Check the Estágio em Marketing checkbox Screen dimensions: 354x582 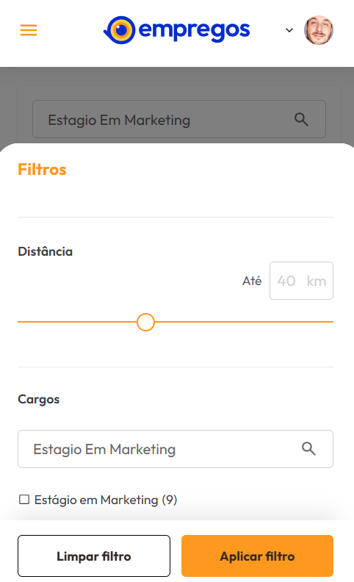coord(24,500)
